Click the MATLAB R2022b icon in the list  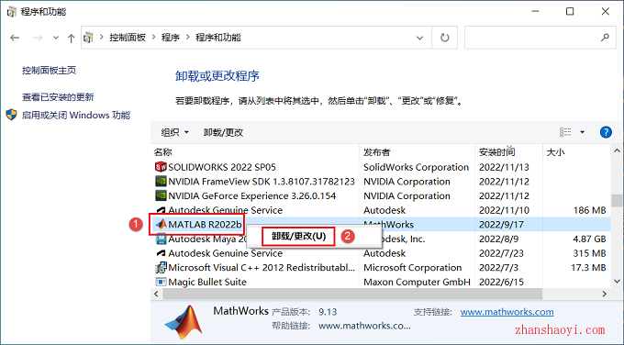click(x=161, y=225)
